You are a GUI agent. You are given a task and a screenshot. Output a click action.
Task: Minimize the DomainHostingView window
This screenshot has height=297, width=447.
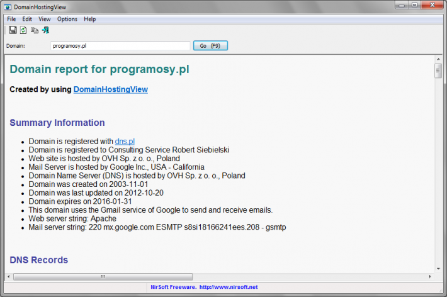(402, 5)
